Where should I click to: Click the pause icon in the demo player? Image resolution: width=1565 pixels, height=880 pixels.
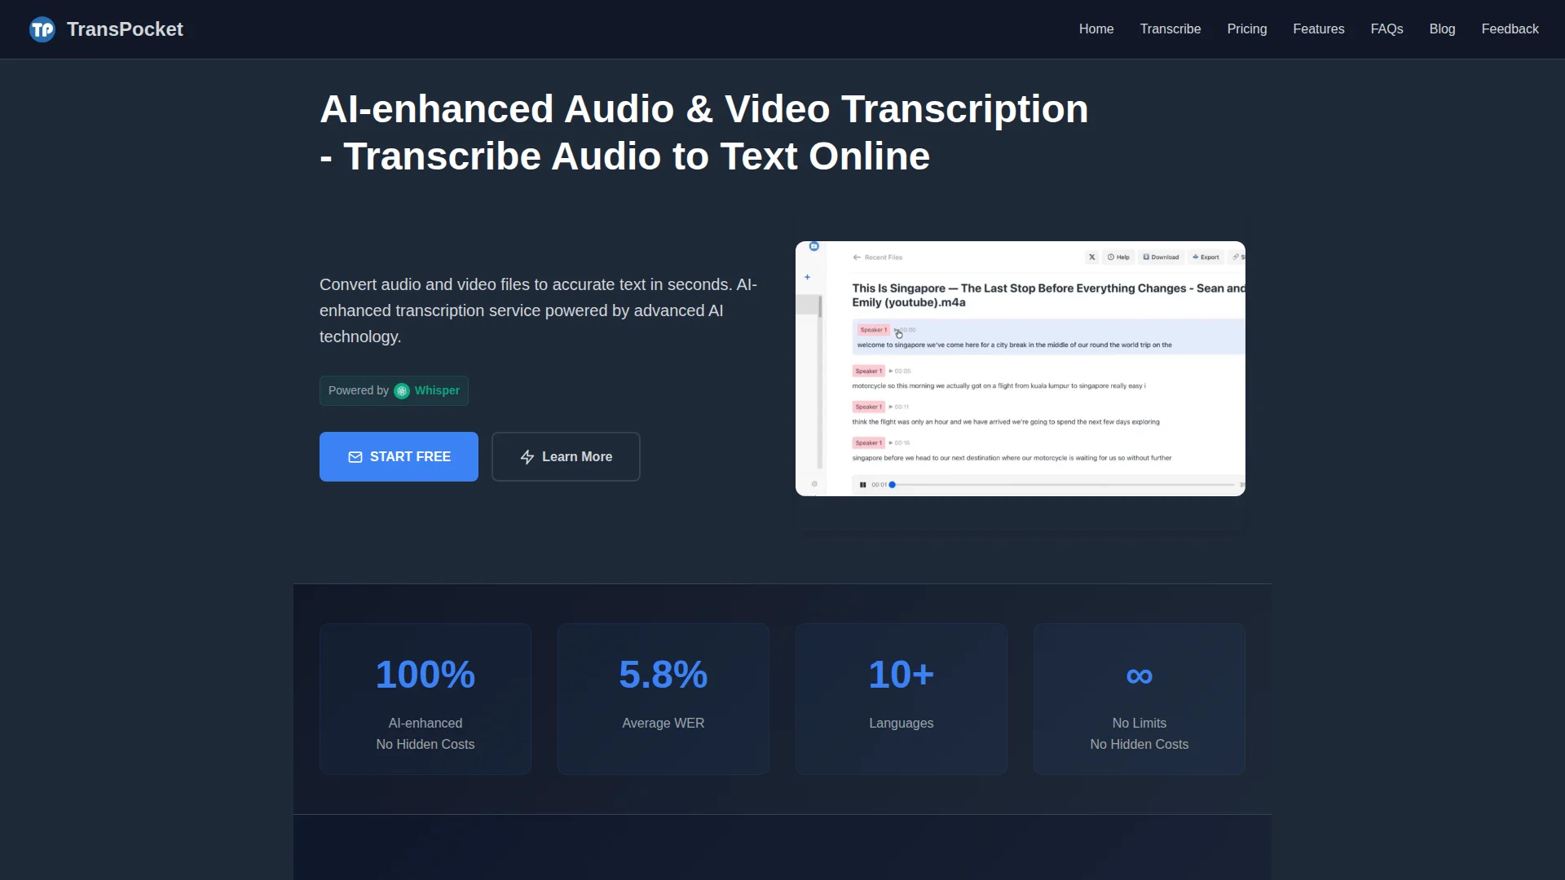pyautogui.click(x=862, y=485)
